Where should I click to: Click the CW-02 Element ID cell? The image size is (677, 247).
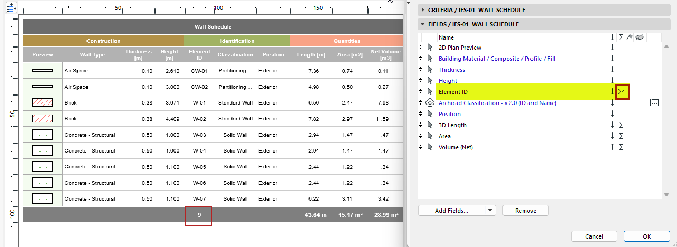199,87
